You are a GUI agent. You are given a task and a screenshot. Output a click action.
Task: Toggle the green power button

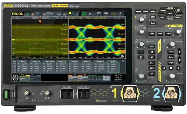click(x=6, y=94)
